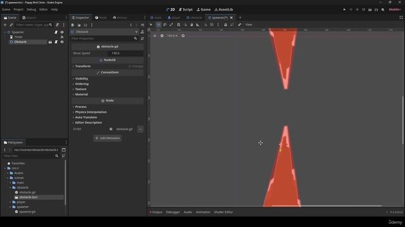Open the Debug menu
This screenshot has width=405, height=227.
[x=32, y=9]
